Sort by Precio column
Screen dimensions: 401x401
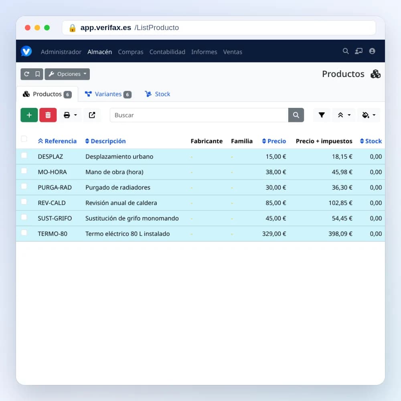click(274, 141)
